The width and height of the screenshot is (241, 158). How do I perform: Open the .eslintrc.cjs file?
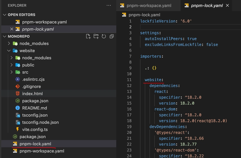[x=59, y=79]
